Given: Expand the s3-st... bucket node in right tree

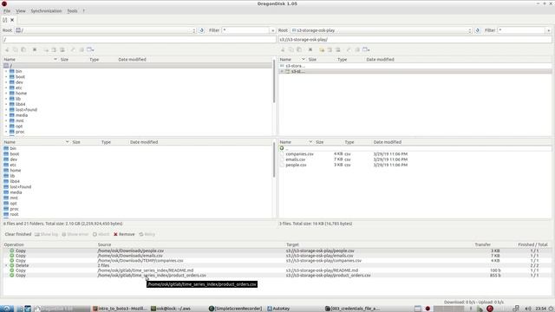Looking at the screenshot, I should pyautogui.click(x=282, y=71).
